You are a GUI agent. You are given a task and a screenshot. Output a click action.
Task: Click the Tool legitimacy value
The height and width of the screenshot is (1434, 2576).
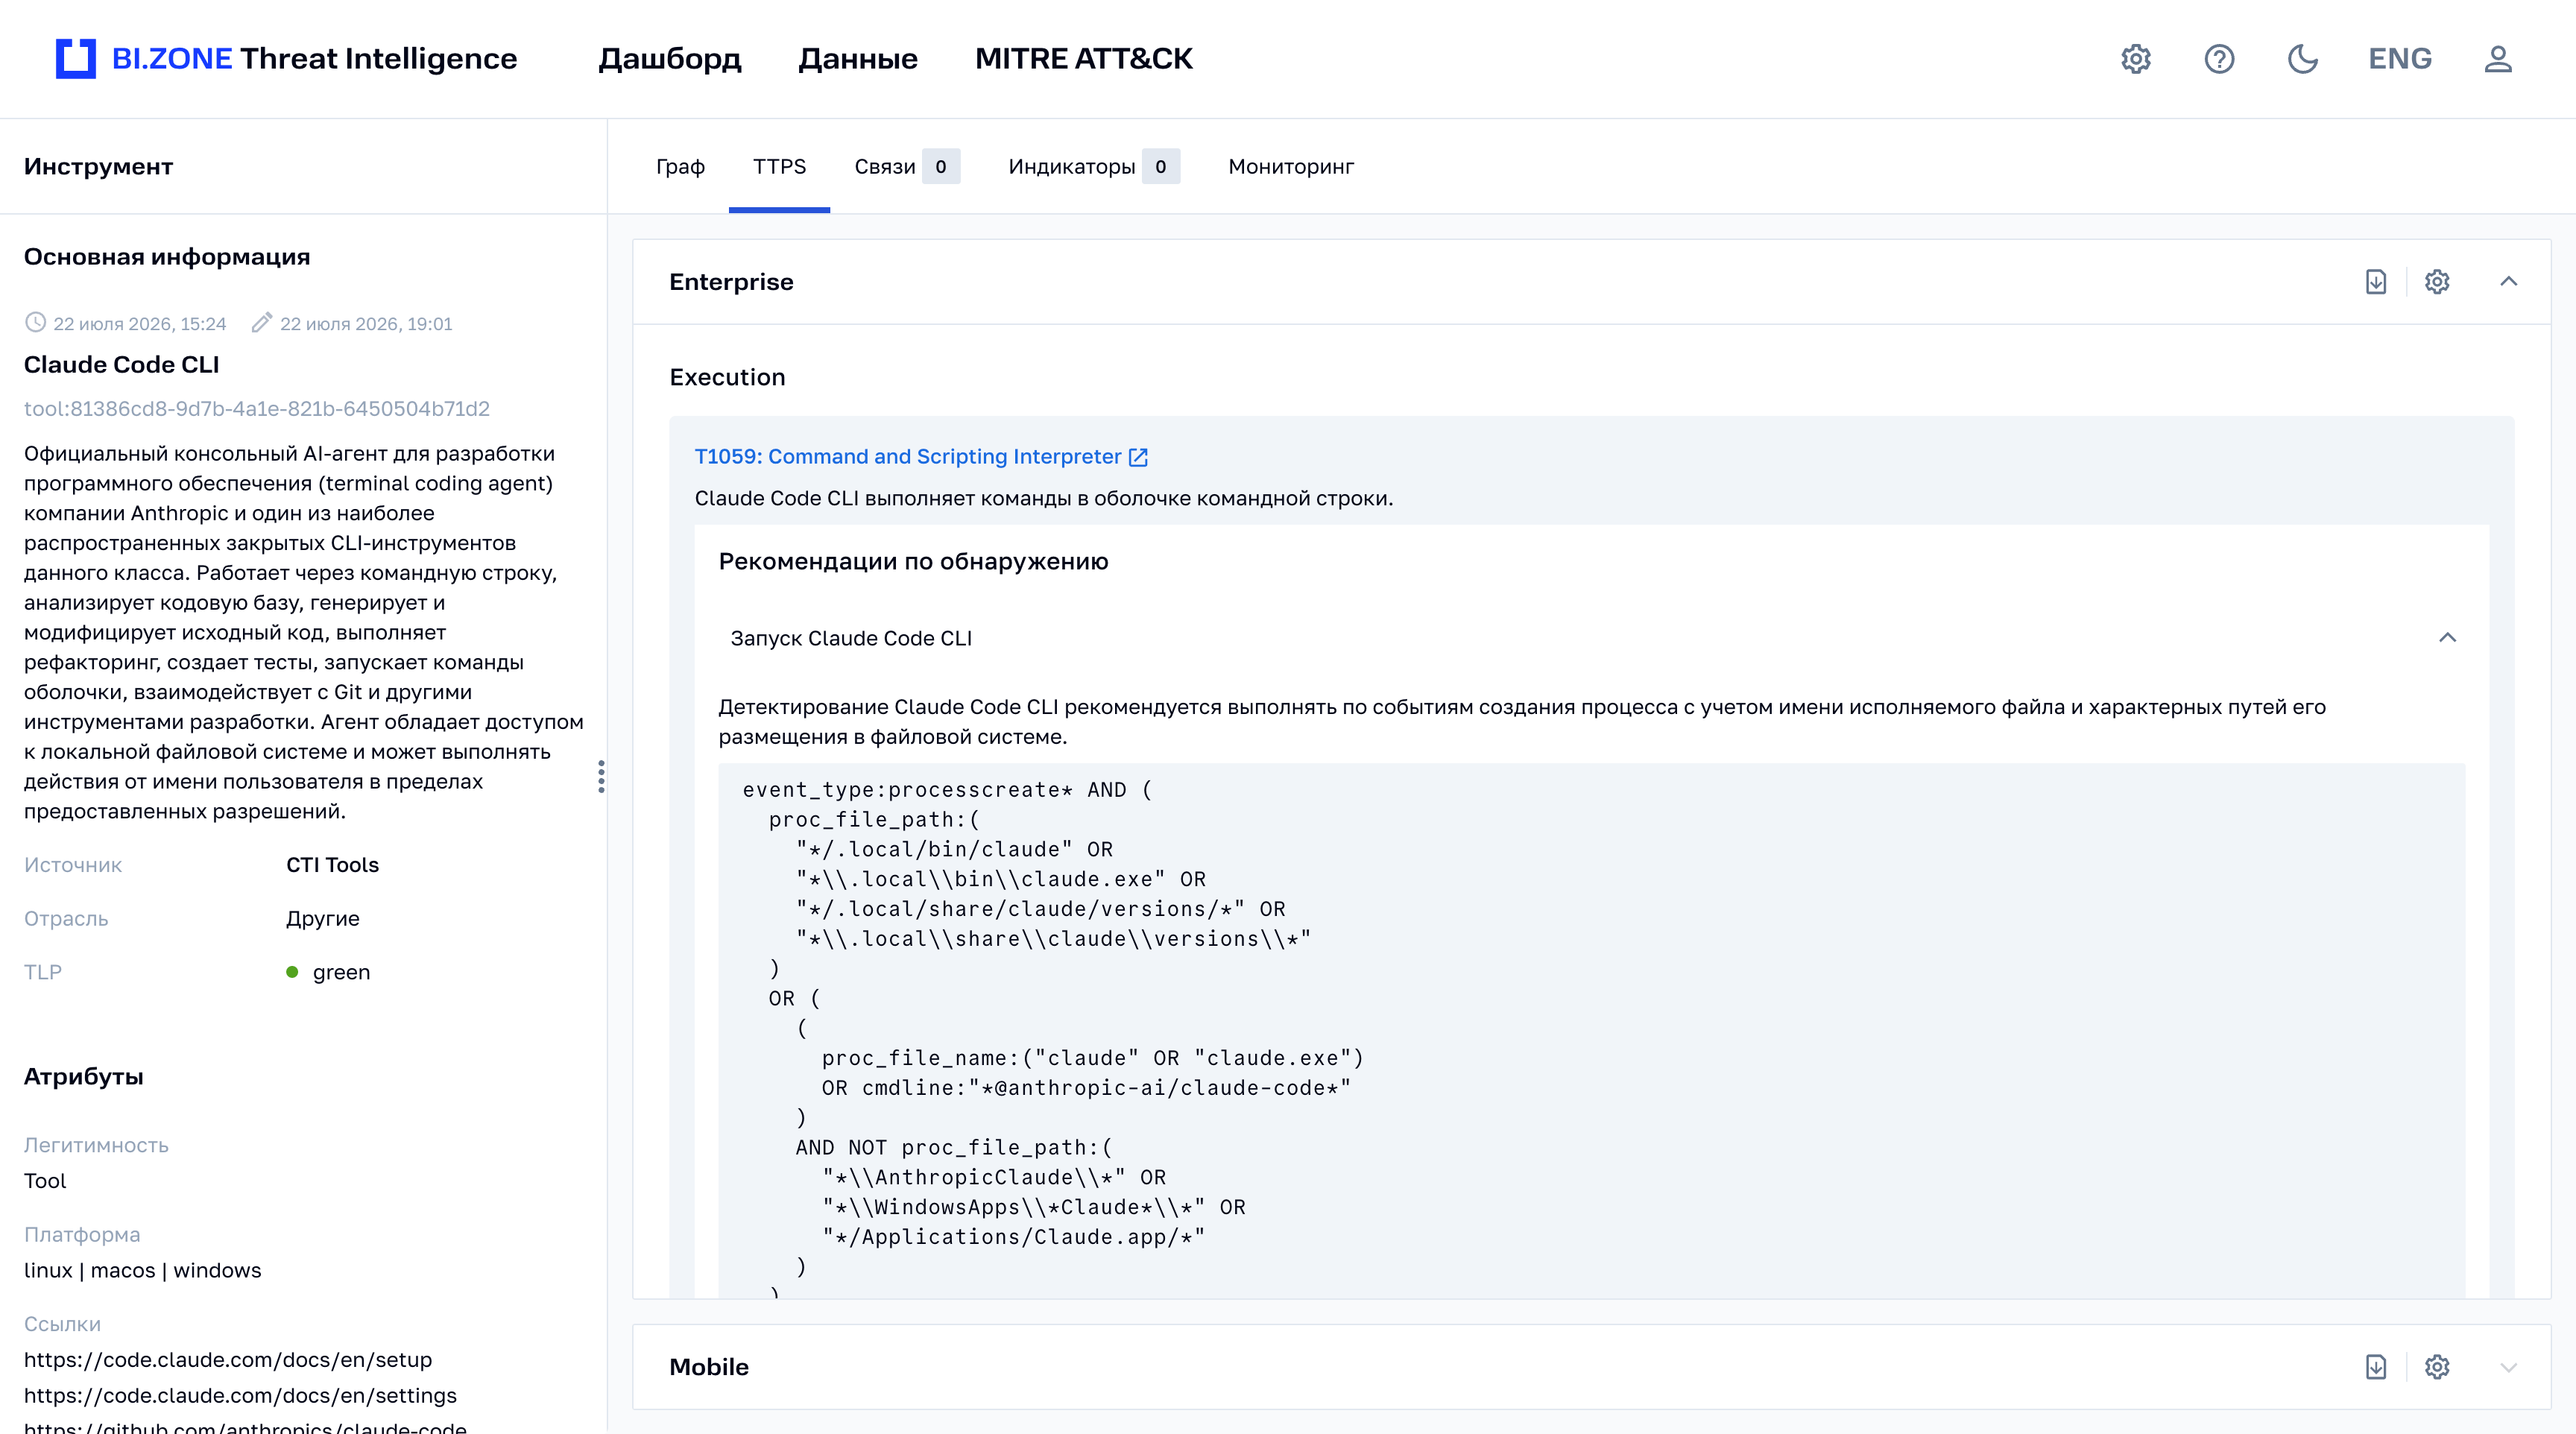coord(45,1182)
